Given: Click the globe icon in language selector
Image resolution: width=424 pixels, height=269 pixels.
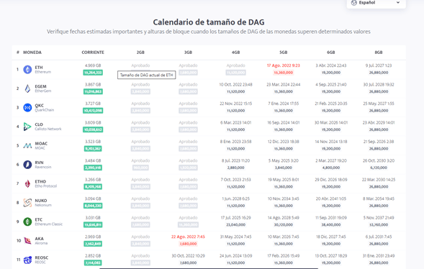Looking at the screenshot, I should [x=354, y=3].
